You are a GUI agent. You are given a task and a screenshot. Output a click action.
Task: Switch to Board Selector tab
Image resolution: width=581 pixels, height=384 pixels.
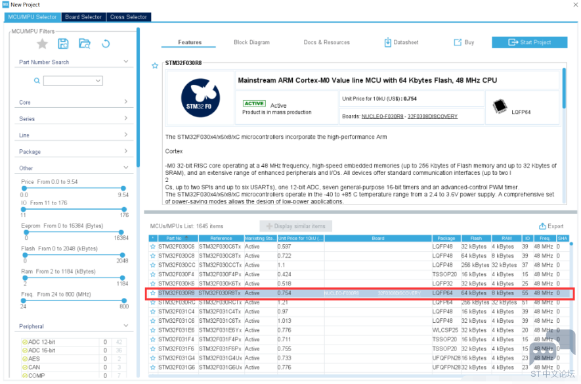[83, 17]
